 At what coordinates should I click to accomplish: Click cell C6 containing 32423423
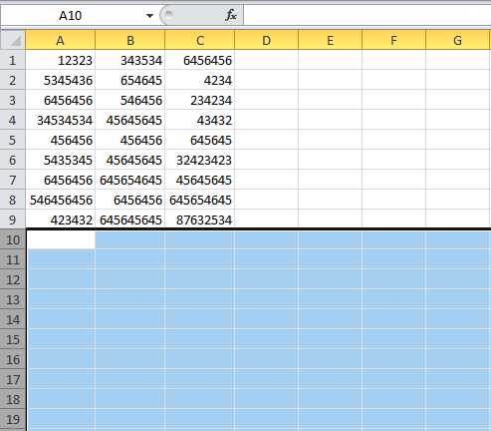coord(200,160)
